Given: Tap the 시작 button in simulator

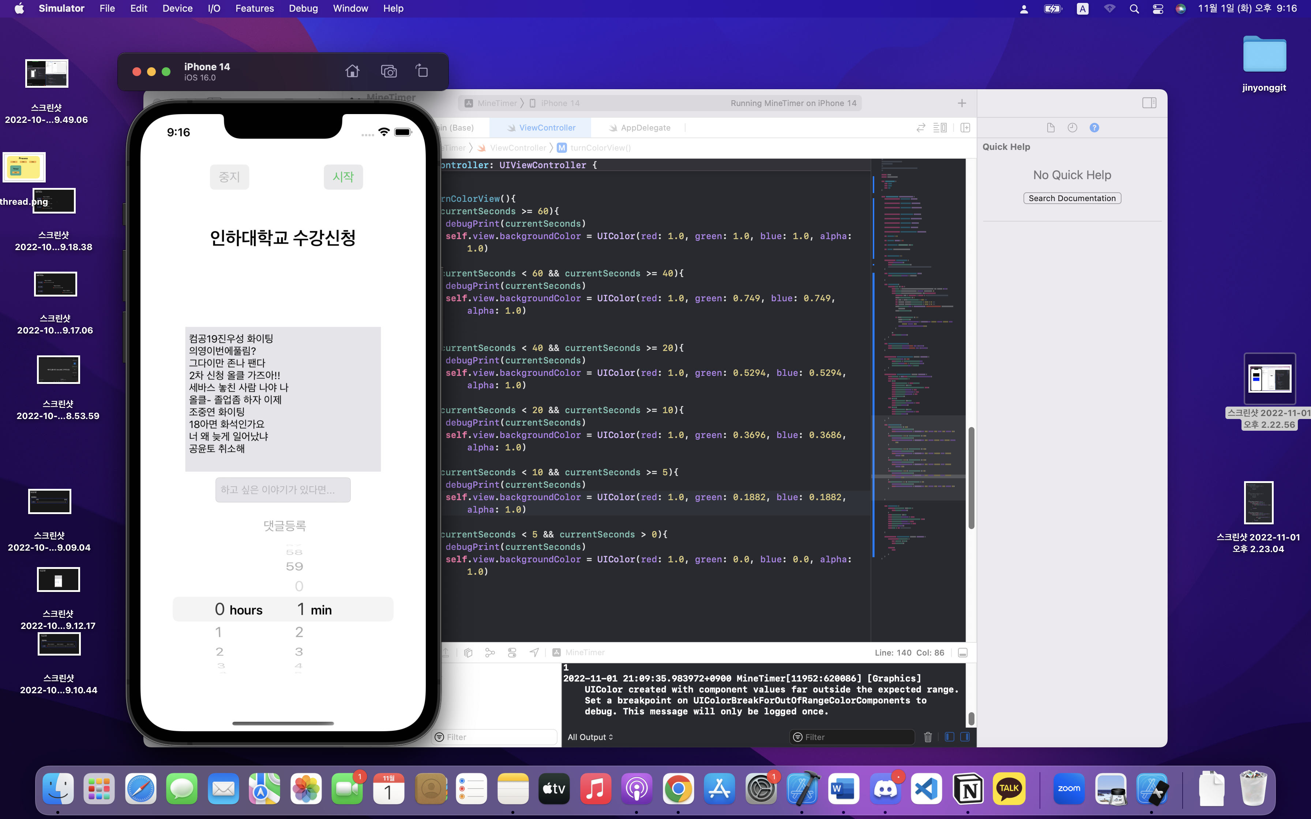Looking at the screenshot, I should coord(343,177).
